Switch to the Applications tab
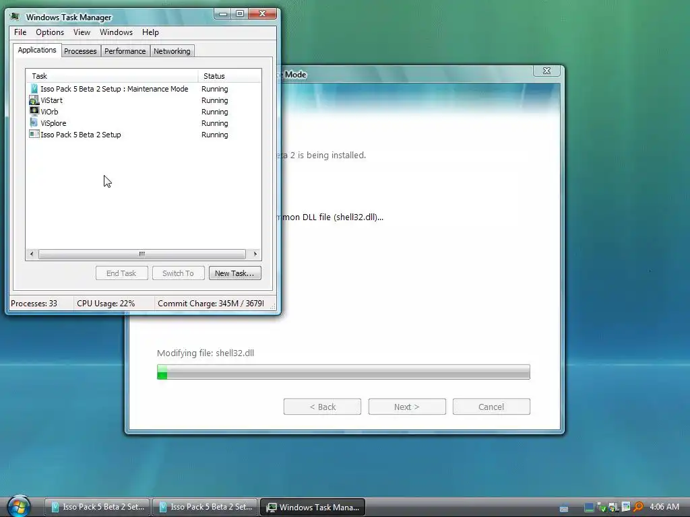 pyautogui.click(x=37, y=50)
